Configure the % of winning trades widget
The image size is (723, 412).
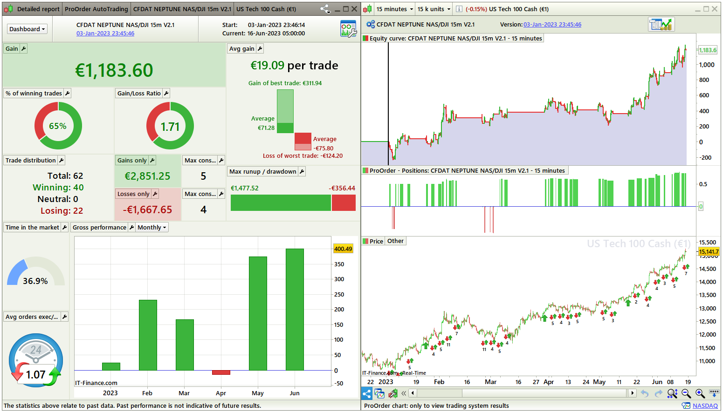coord(68,93)
